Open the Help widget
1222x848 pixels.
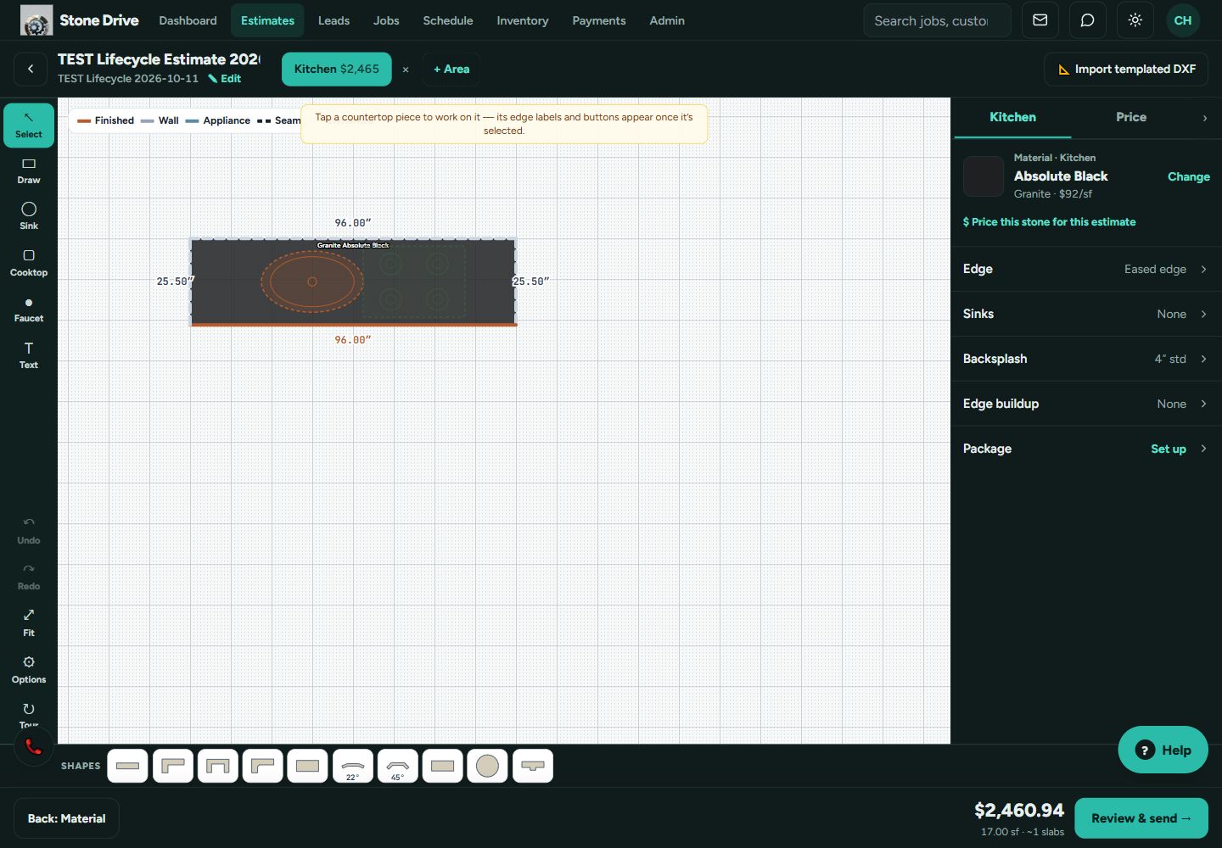coord(1163,750)
